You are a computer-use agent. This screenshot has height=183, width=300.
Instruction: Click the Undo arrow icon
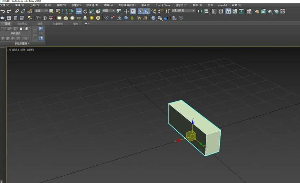pyautogui.click(x=3, y=11)
